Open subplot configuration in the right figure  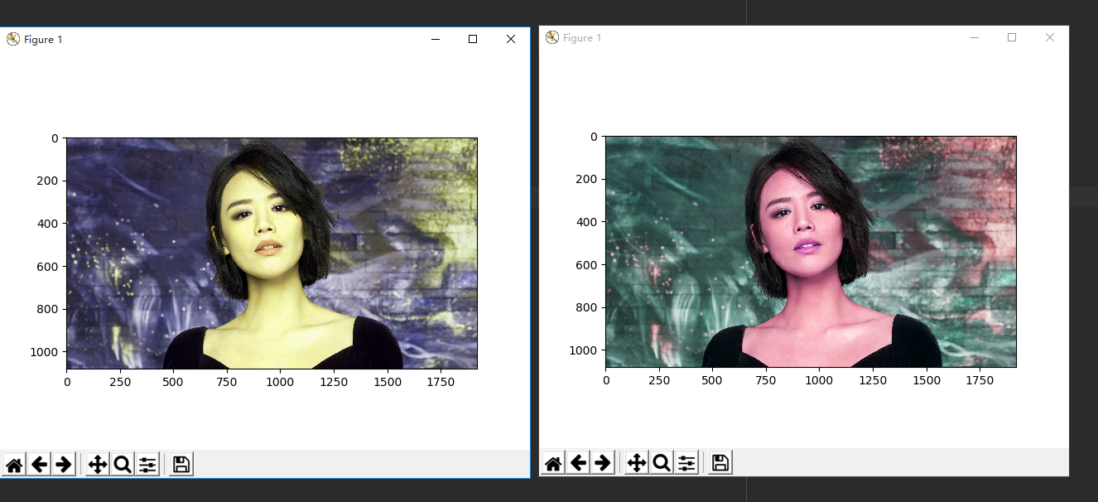(x=685, y=462)
